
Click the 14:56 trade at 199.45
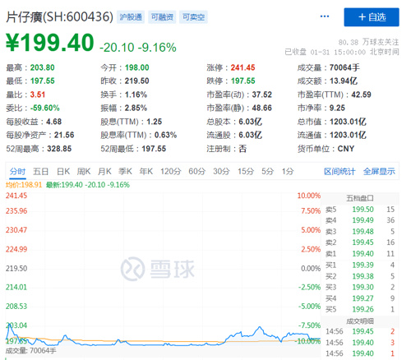(x=360, y=331)
